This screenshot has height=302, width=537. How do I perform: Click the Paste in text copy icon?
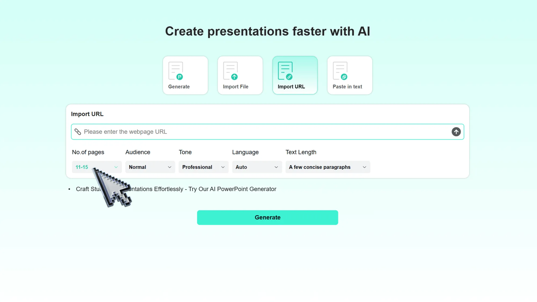340,70
